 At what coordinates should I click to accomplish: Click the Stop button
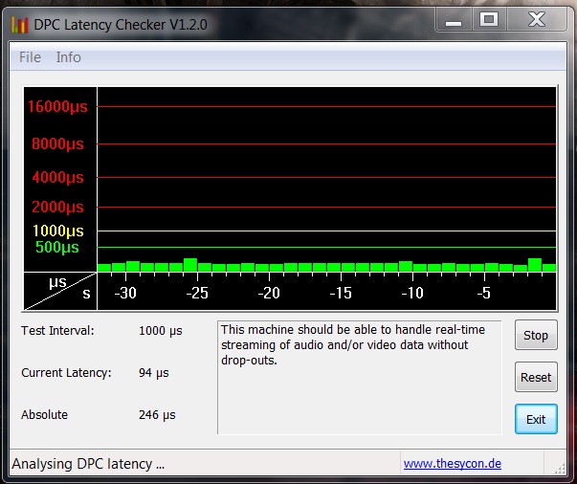coord(536,335)
